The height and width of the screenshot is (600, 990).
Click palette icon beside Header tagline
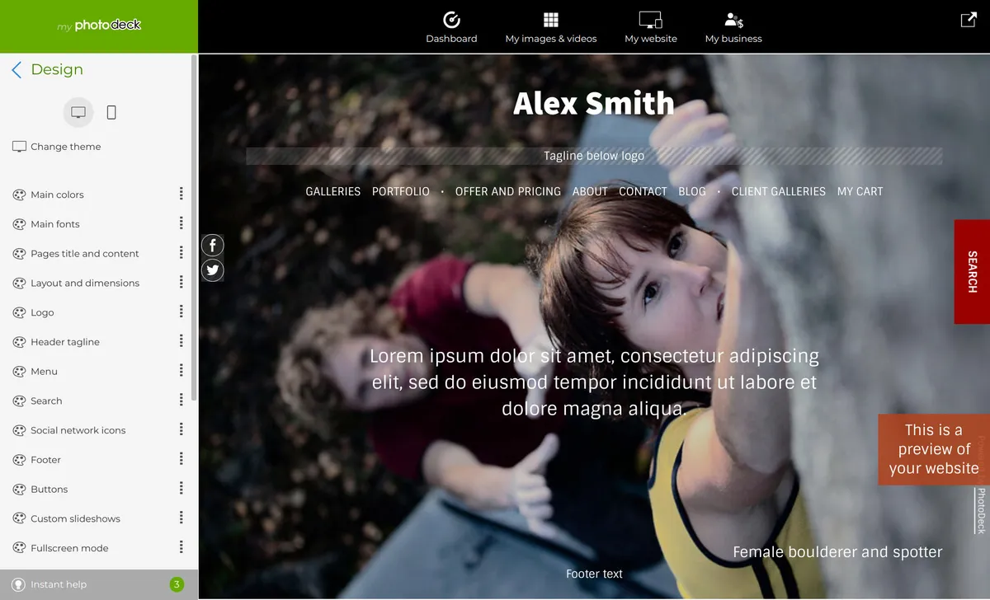pyautogui.click(x=19, y=342)
